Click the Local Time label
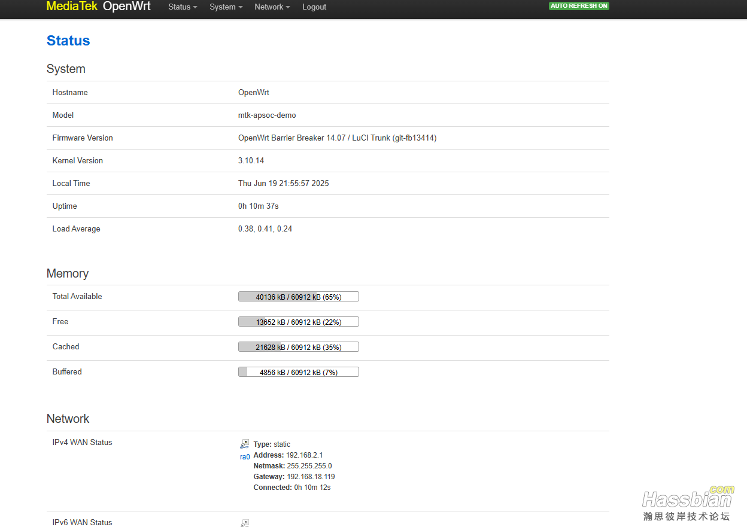This screenshot has height=527, width=747. [71, 184]
